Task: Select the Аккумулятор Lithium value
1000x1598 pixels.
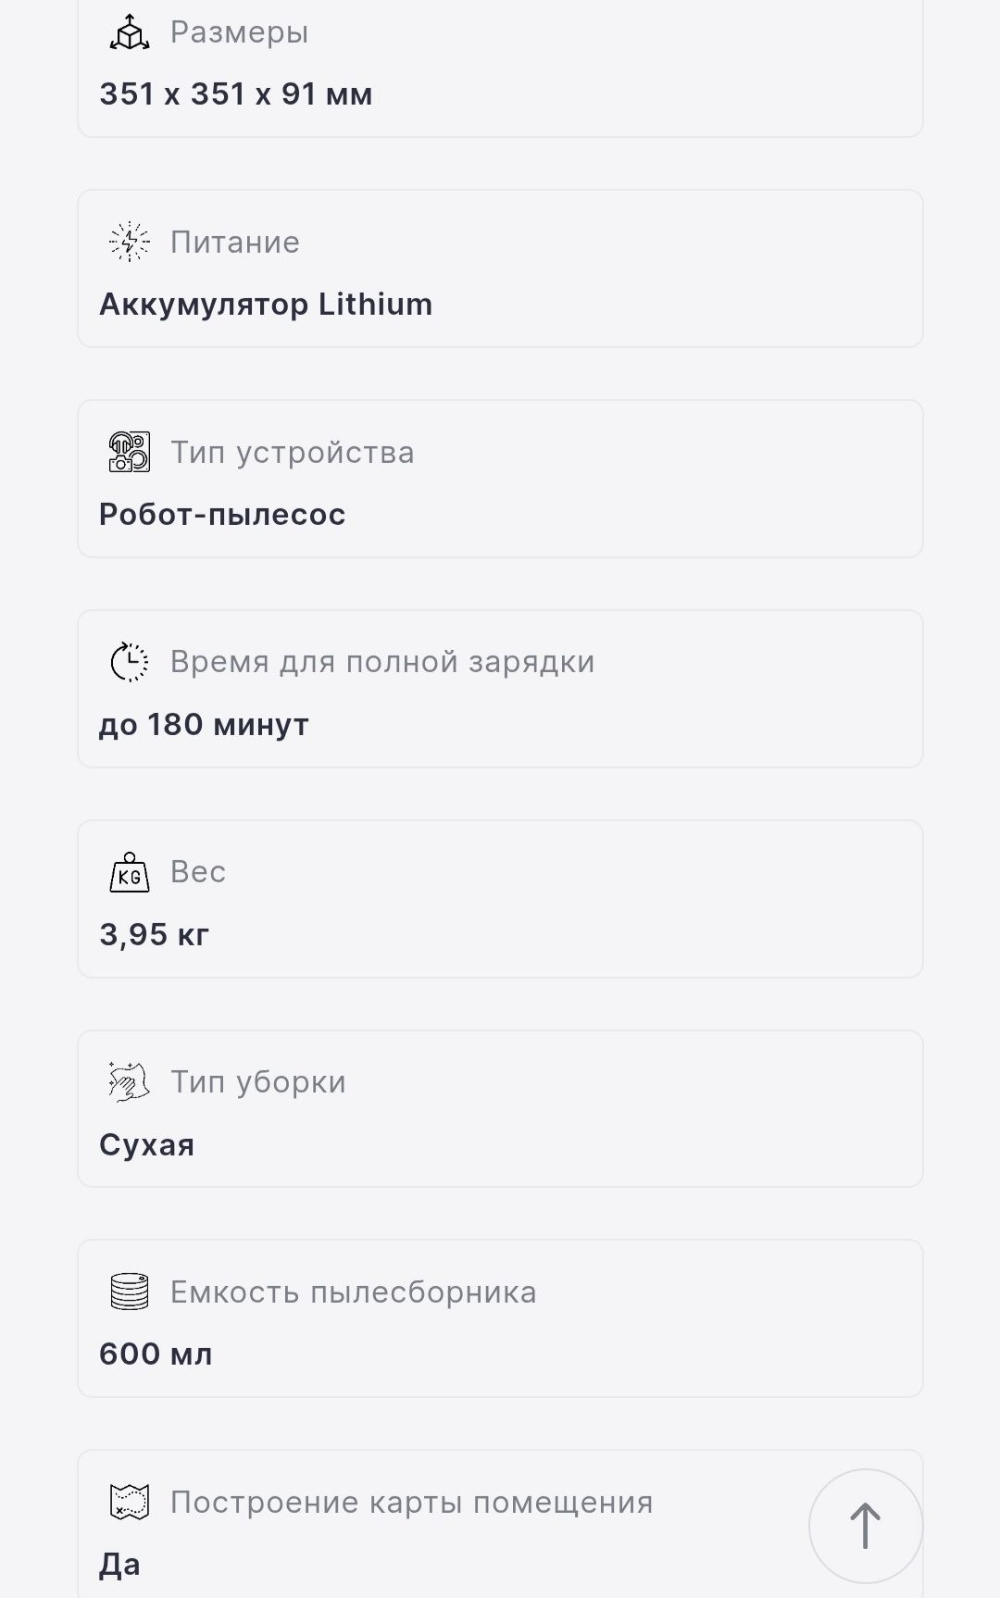Action: pyautogui.click(x=266, y=304)
